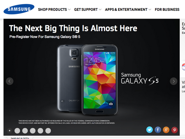This screenshot has width=185, height=139.
Task: Pin the page using the Pinterest icon
Action: [x=175, y=130]
